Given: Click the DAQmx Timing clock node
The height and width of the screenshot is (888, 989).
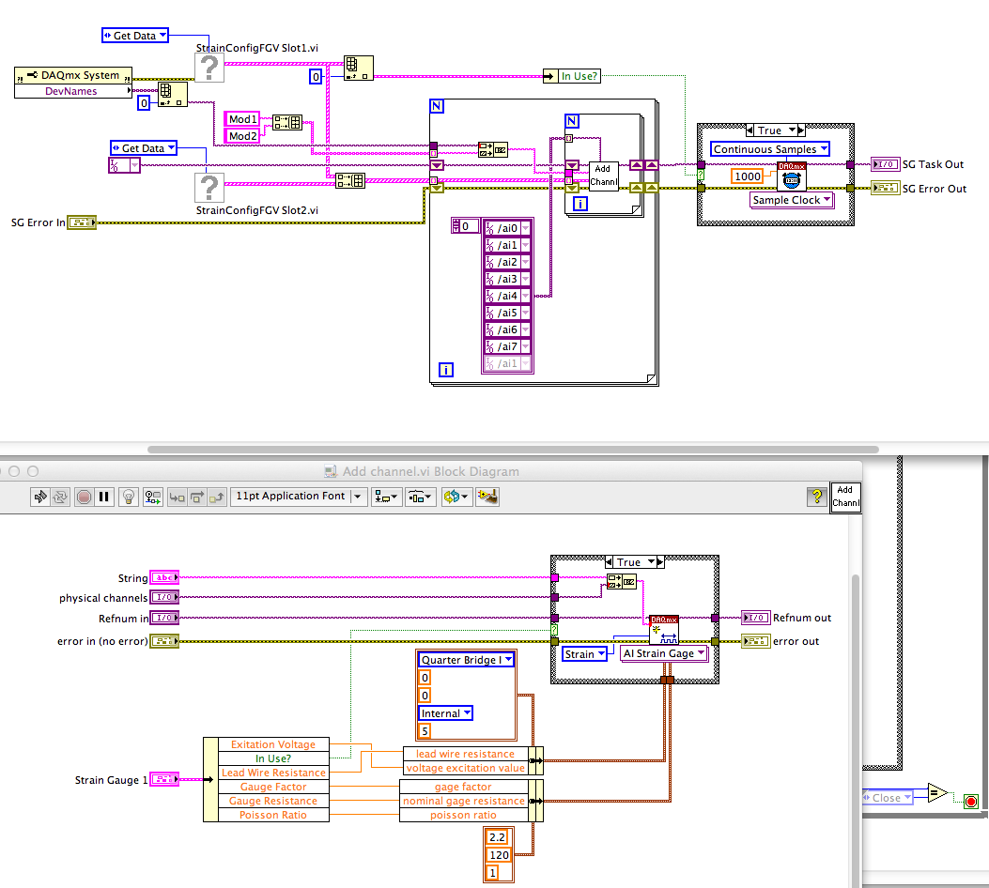Looking at the screenshot, I should (x=792, y=176).
